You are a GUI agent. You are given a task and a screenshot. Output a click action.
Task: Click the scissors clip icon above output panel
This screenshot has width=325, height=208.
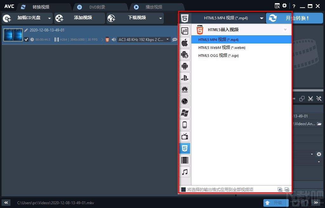[310, 98]
